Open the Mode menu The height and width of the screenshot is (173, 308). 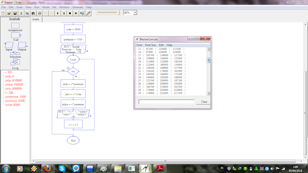(46, 7)
